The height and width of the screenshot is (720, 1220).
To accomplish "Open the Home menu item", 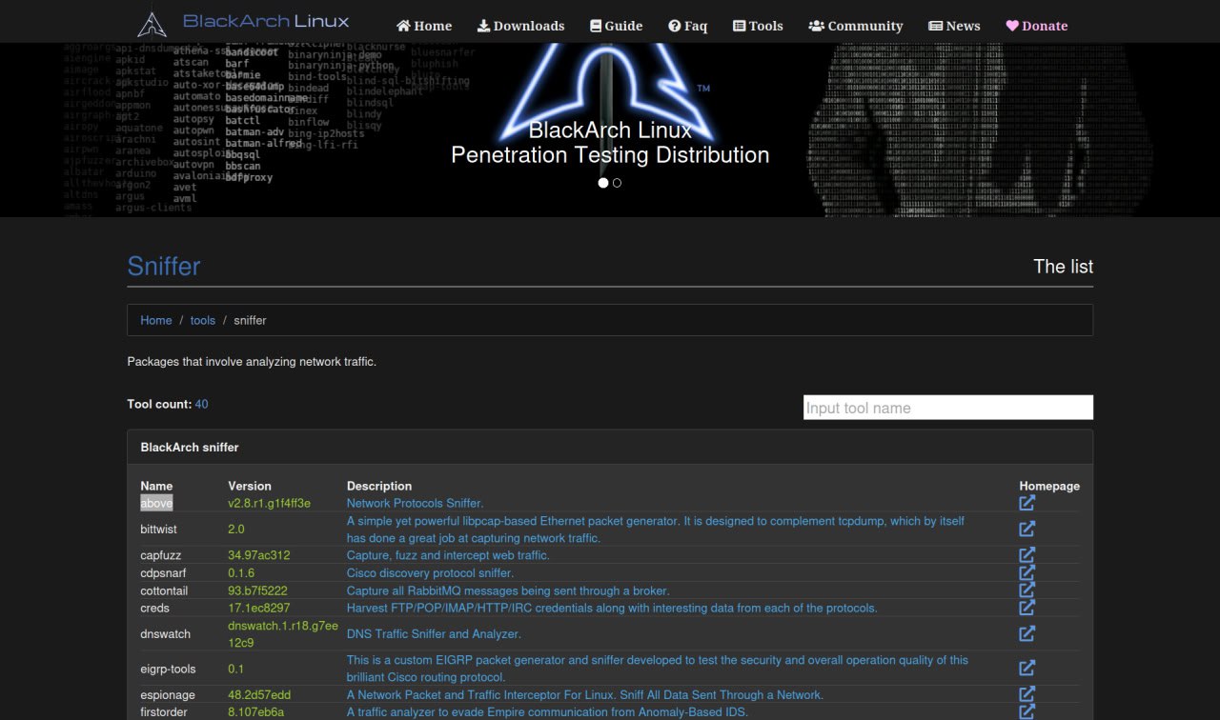I will coord(424,26).
